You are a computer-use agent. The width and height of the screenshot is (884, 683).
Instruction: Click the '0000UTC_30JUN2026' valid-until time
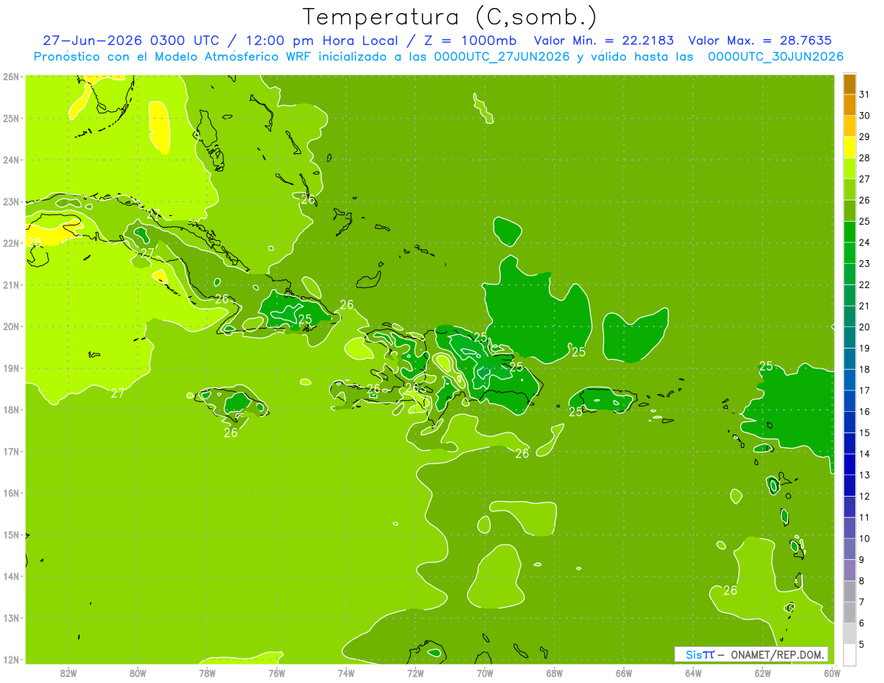[776, 56]
